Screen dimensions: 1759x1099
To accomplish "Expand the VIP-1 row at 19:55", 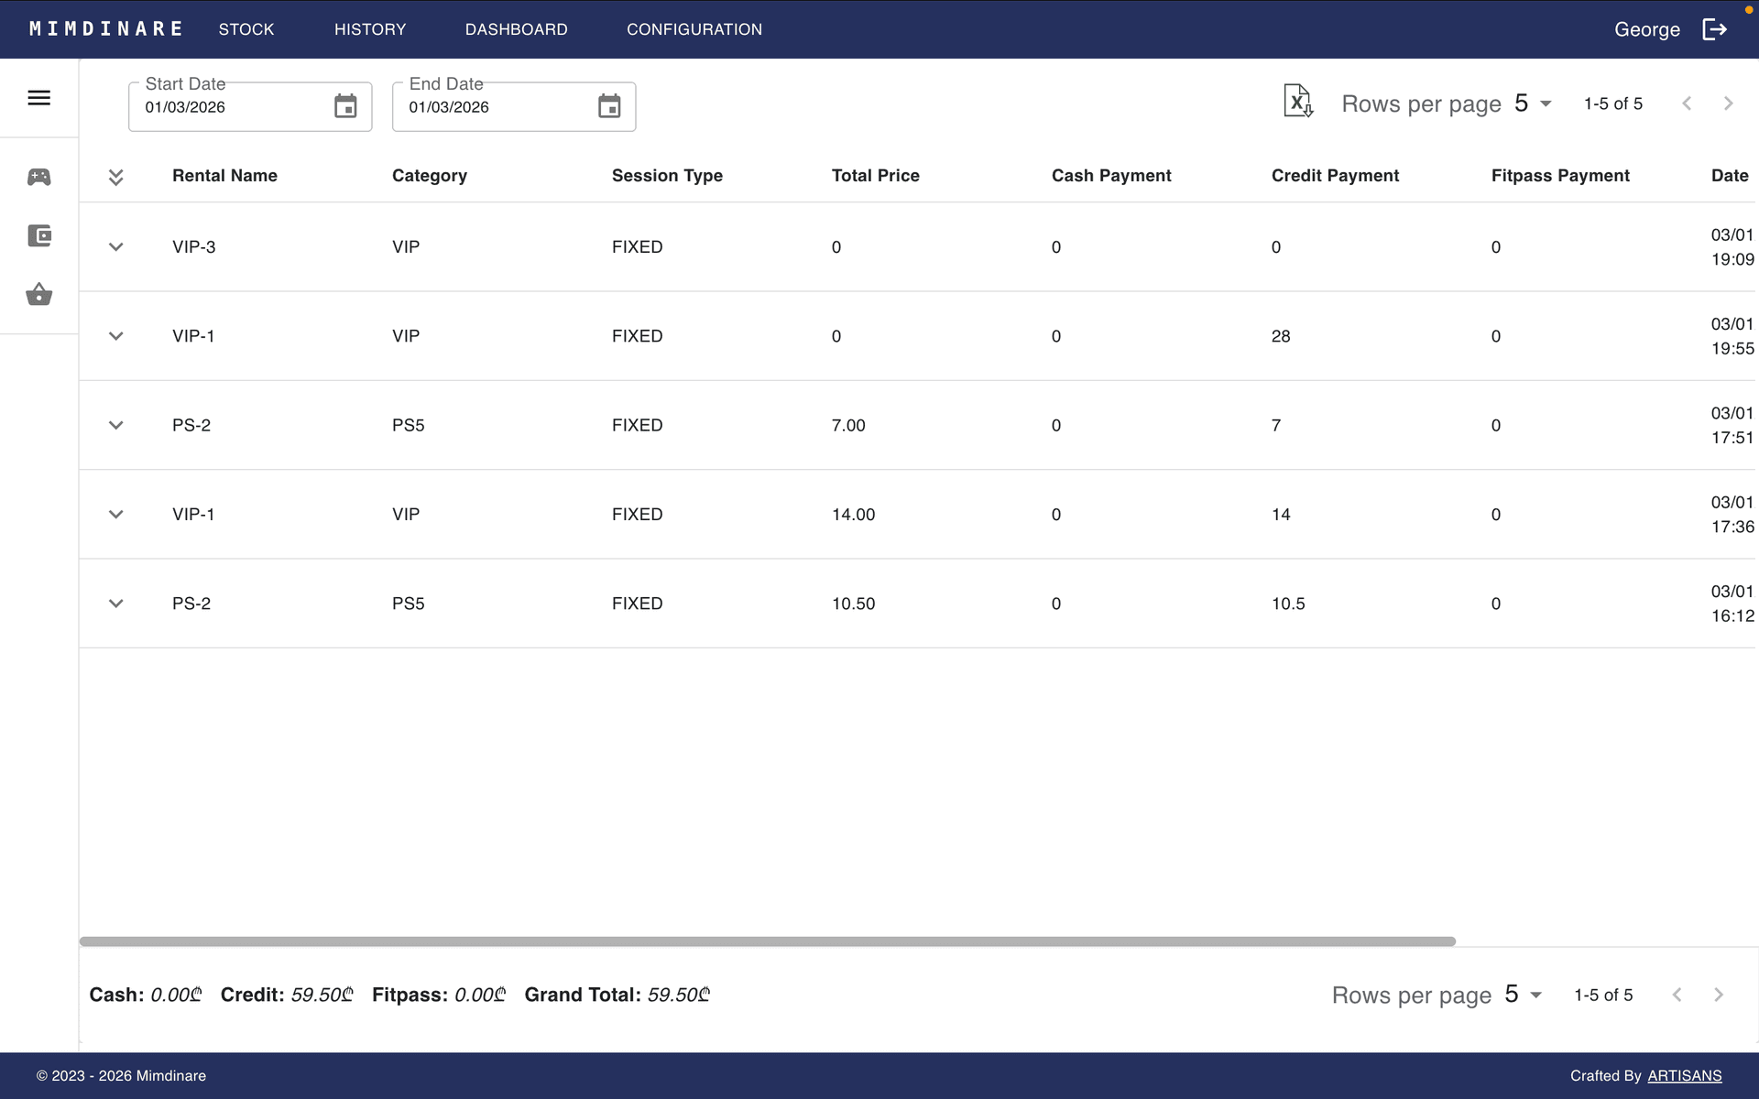I will pos(115,336).
